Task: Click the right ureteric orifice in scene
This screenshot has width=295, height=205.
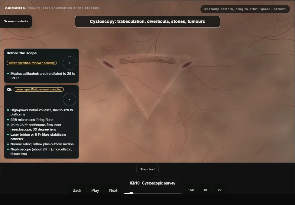Action: (x=186, y=65)
